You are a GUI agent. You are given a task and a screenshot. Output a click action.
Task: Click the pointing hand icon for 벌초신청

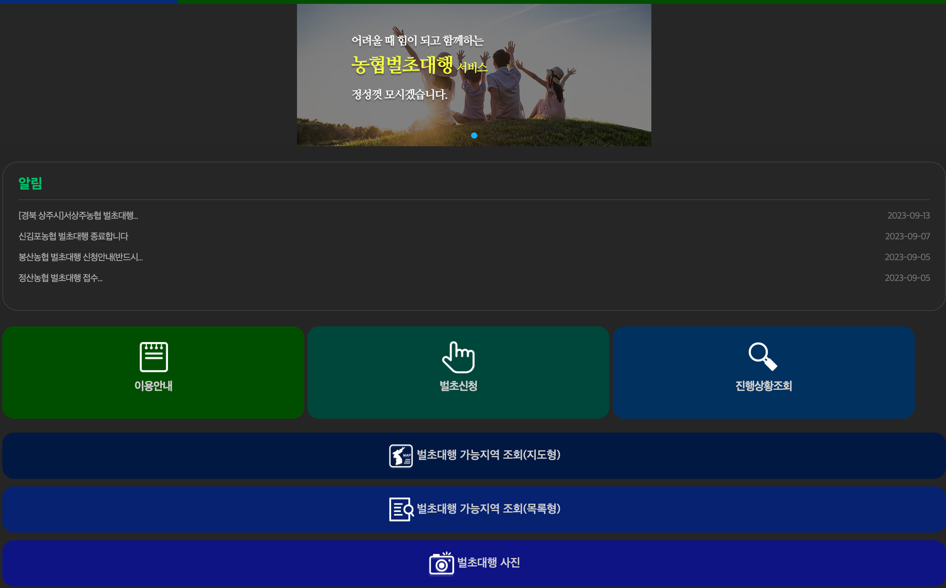[458, 357]
